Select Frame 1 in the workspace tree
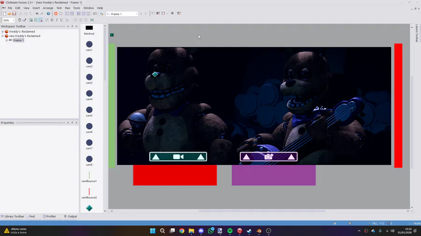This screenshot has width=421, height=236. [19, 40]
